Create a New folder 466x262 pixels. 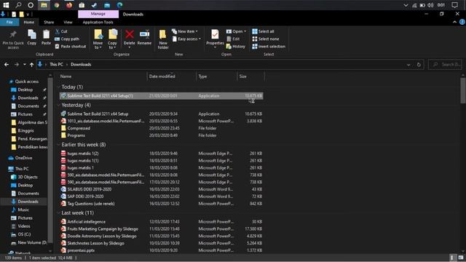[x=163, y=39]
